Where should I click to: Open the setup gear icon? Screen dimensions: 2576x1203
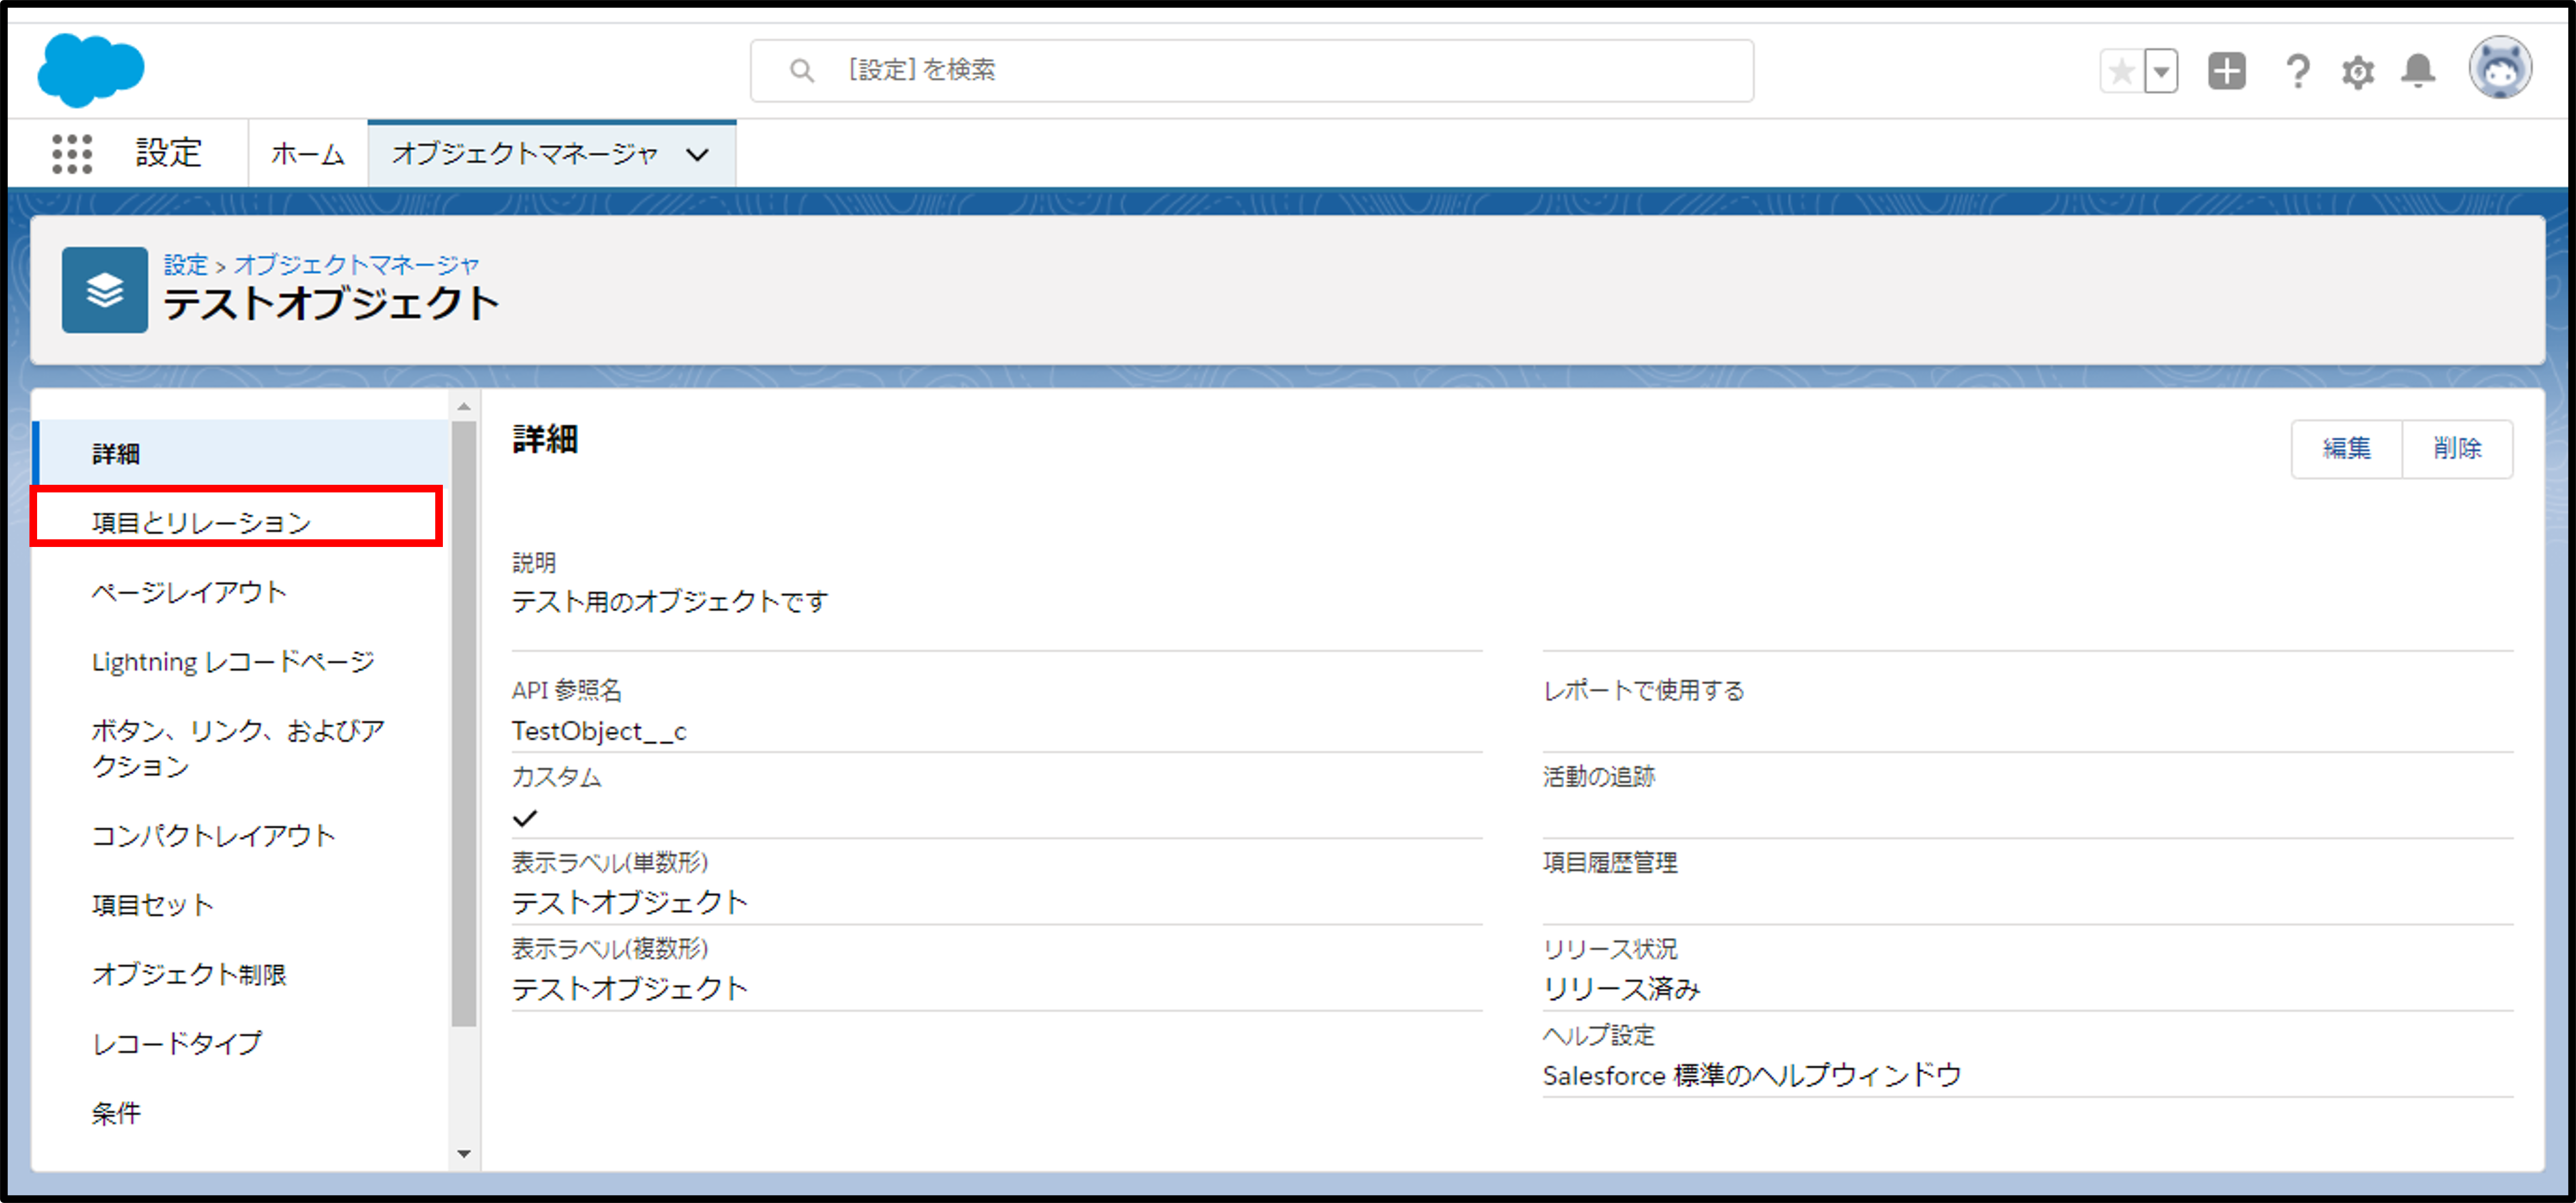pos(2357,72)
